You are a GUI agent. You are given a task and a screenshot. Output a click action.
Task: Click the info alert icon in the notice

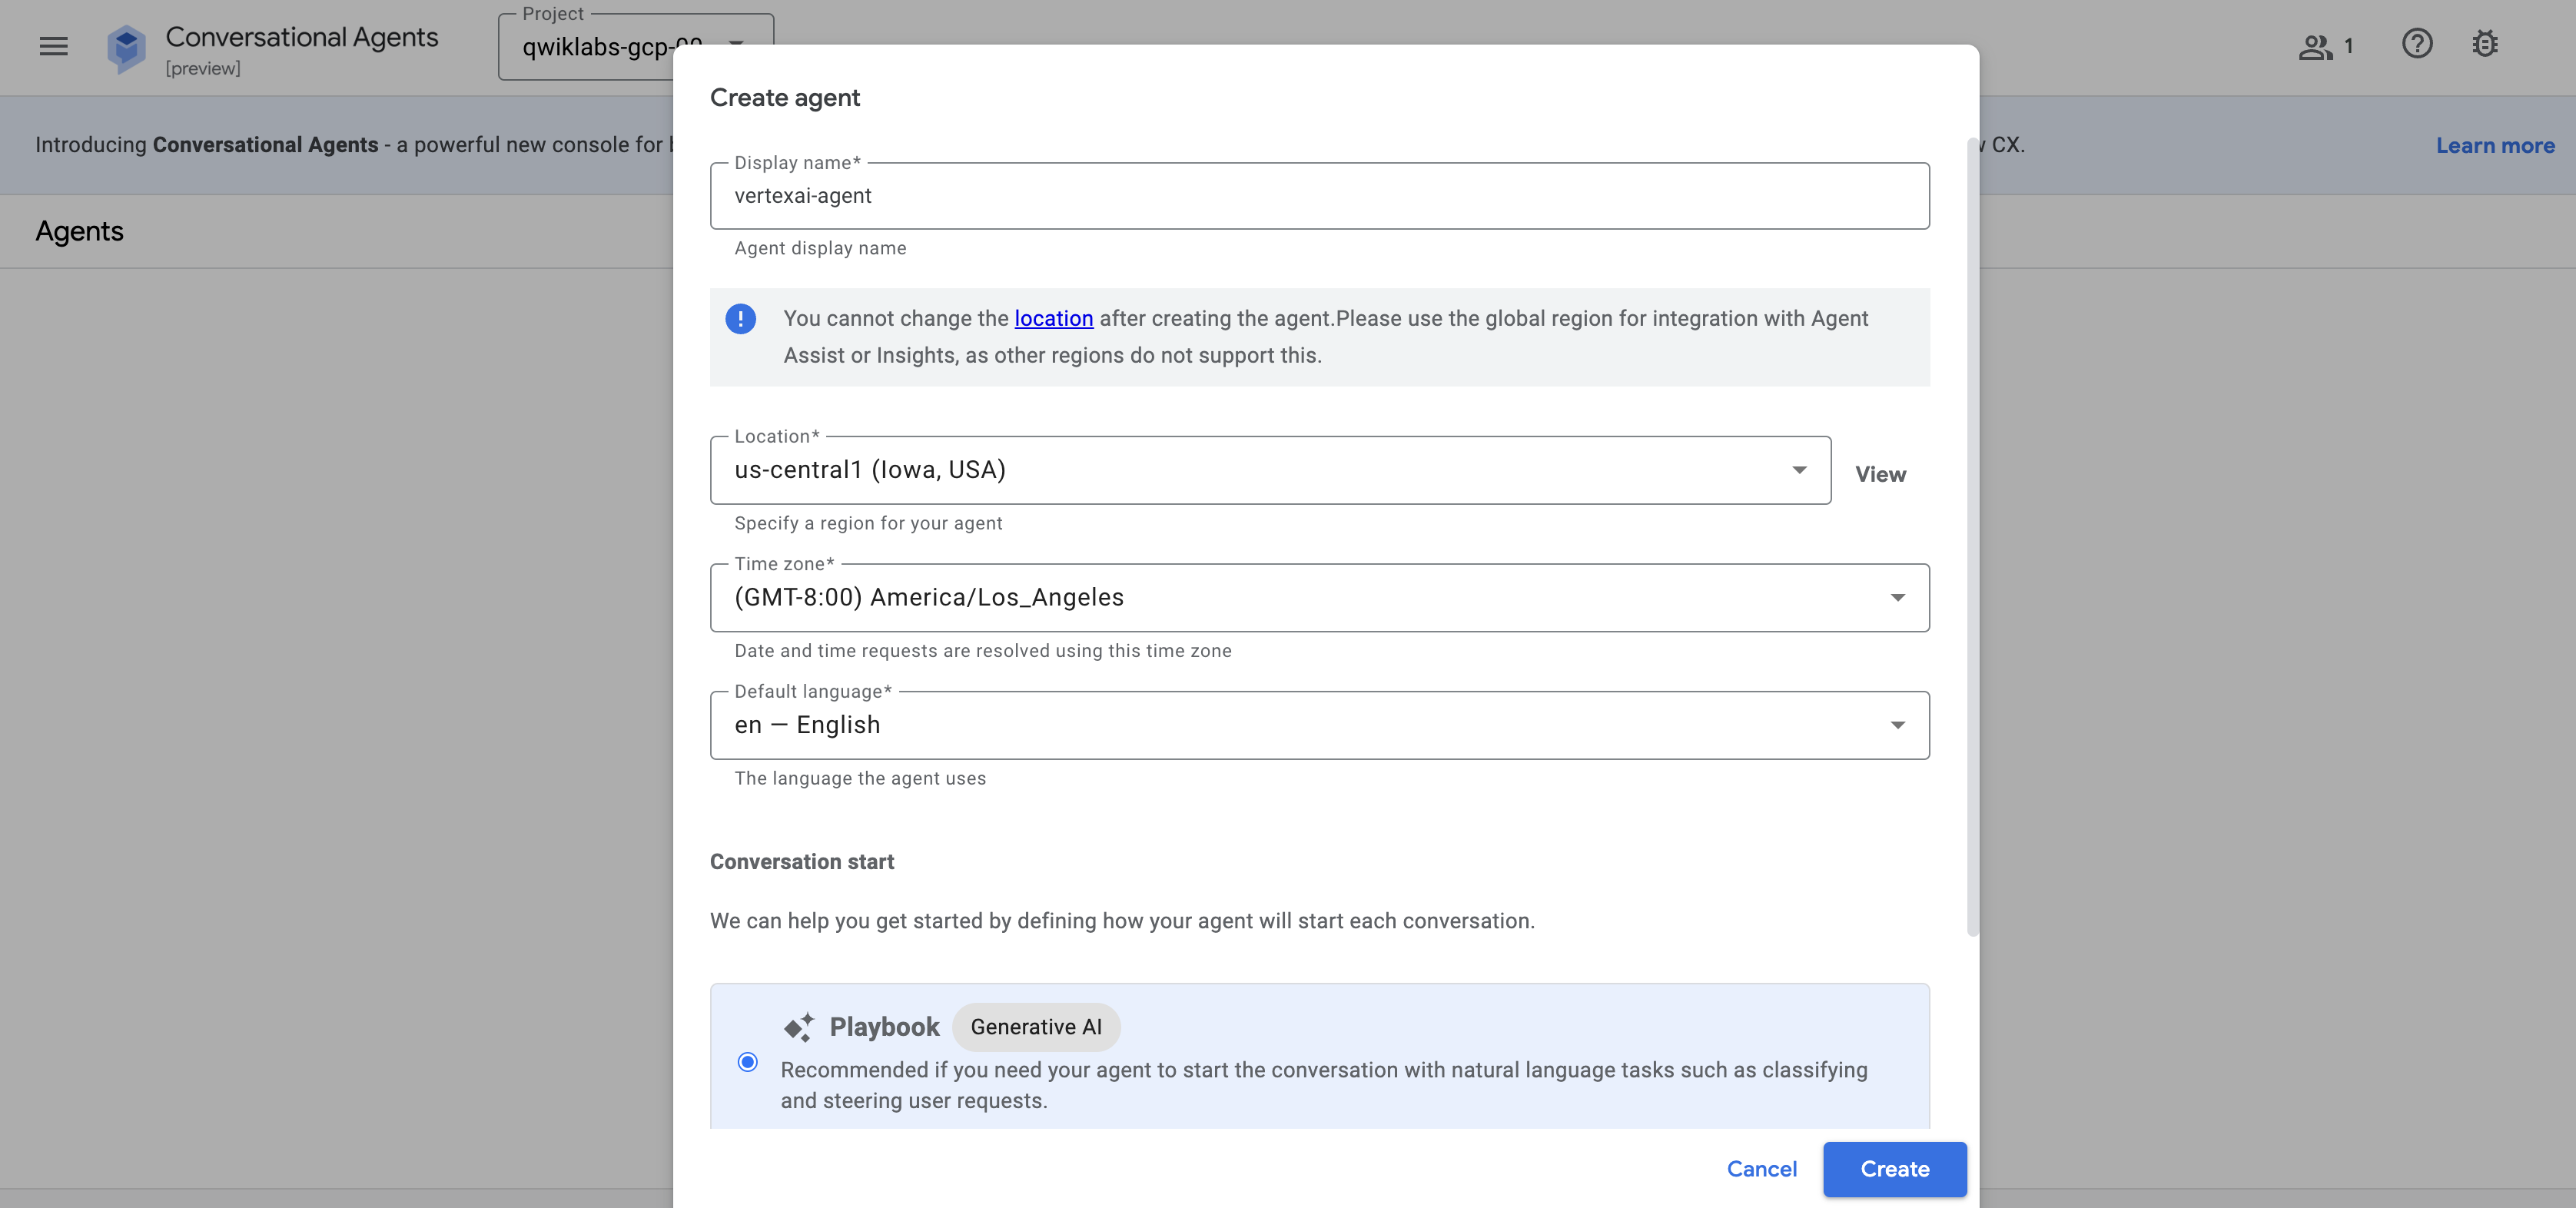[x=741, y=318]
